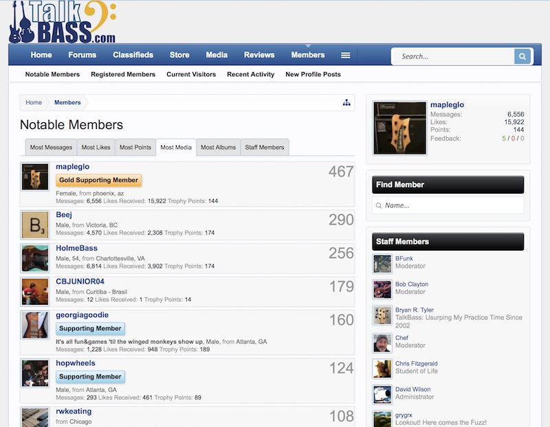
Task: Open the Store nav item
Action: pyautogui.click(x=179, y=55)
